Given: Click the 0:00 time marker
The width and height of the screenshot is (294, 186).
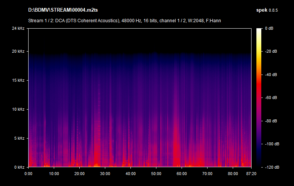Looking at the screenshot, I should [x=29, y=174].
